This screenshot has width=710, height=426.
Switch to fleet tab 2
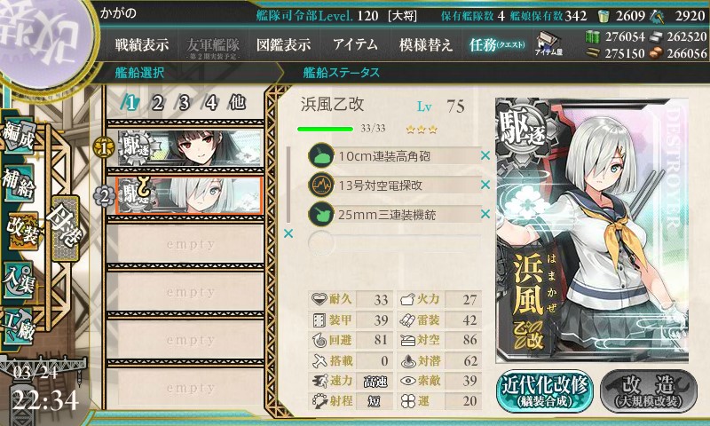(157, 103)
